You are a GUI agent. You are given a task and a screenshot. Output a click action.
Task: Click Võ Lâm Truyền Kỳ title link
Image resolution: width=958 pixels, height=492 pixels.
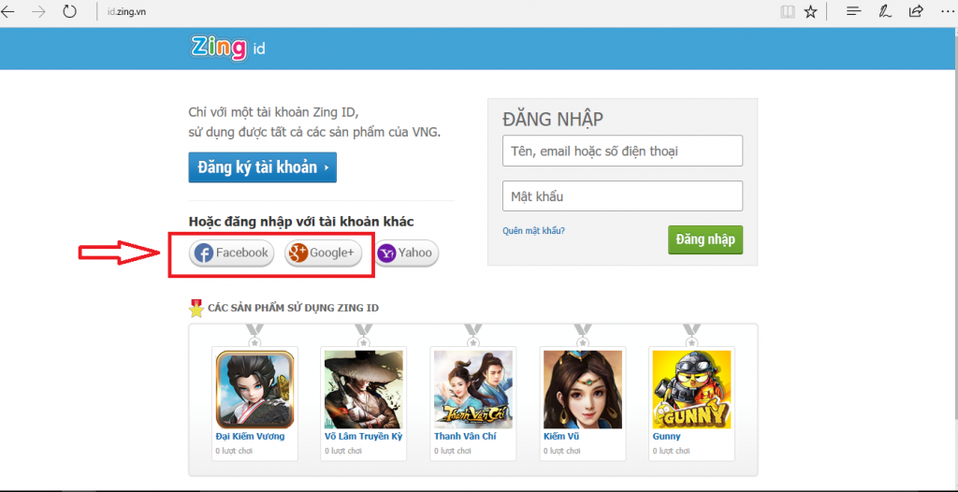pyautogui.click(x=363, y=437)
